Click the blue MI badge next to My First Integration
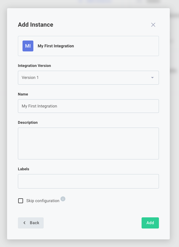 pyautogui.click(x=28, y=46)
